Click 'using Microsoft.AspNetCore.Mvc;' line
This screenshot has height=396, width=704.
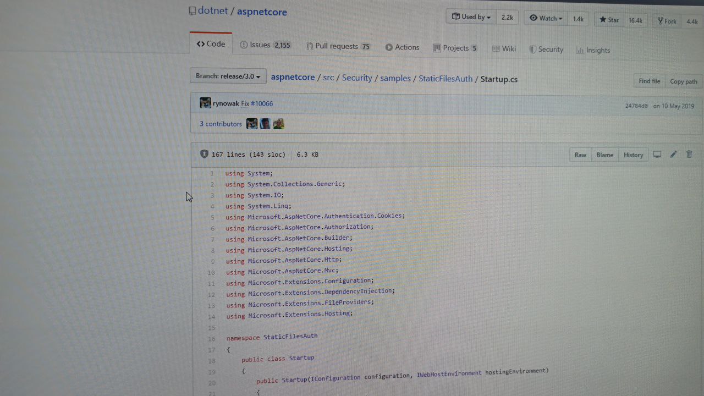(x=282, y=271)
